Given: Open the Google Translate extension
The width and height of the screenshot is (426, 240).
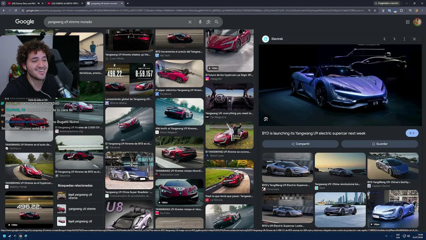Looking at the screenshot, I should click(x=389, y=10).
